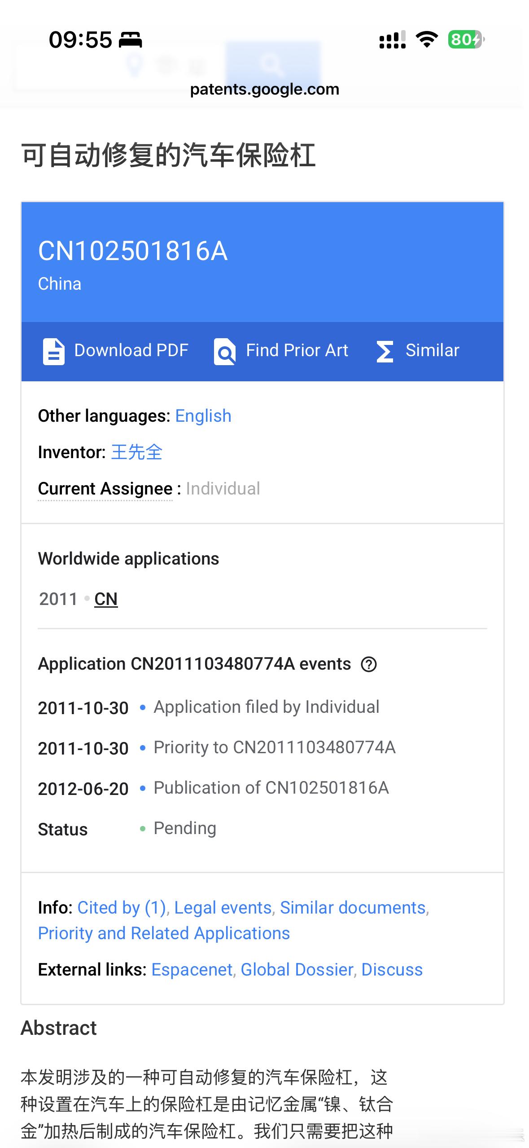This screenshot has height=1148, width=529.
Task: Tap the sleep focus bed icon
Action: click(130, 40)
